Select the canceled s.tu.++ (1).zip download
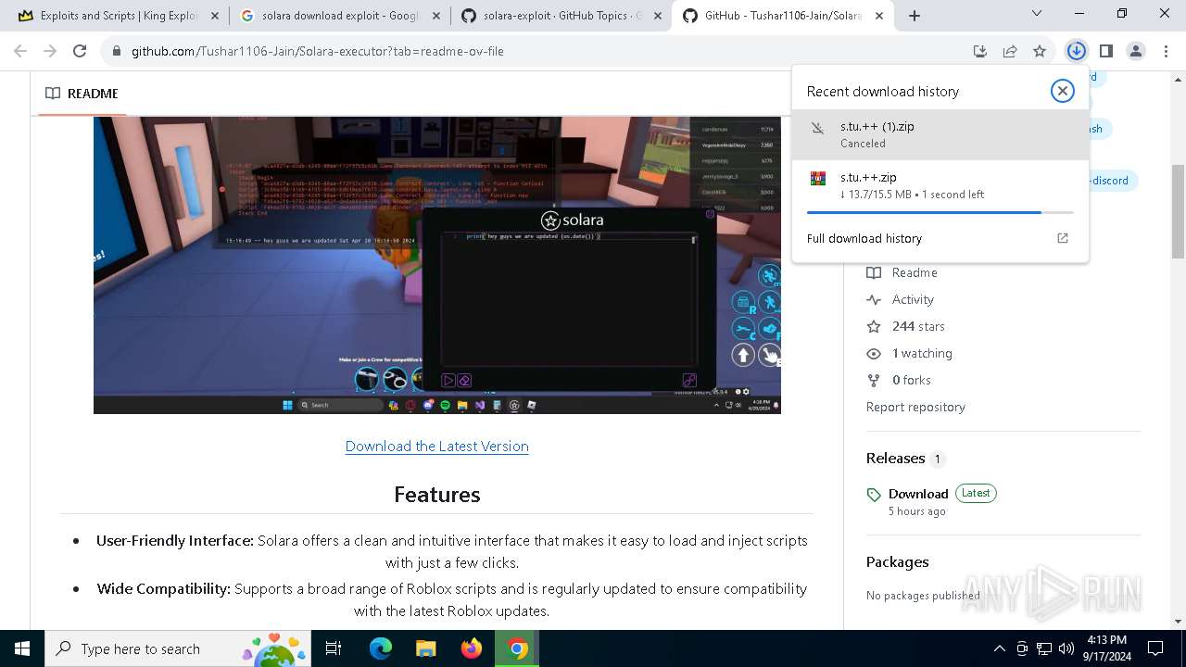The width and height of the screenshot is (1186, 667). (x=940, y=134)
